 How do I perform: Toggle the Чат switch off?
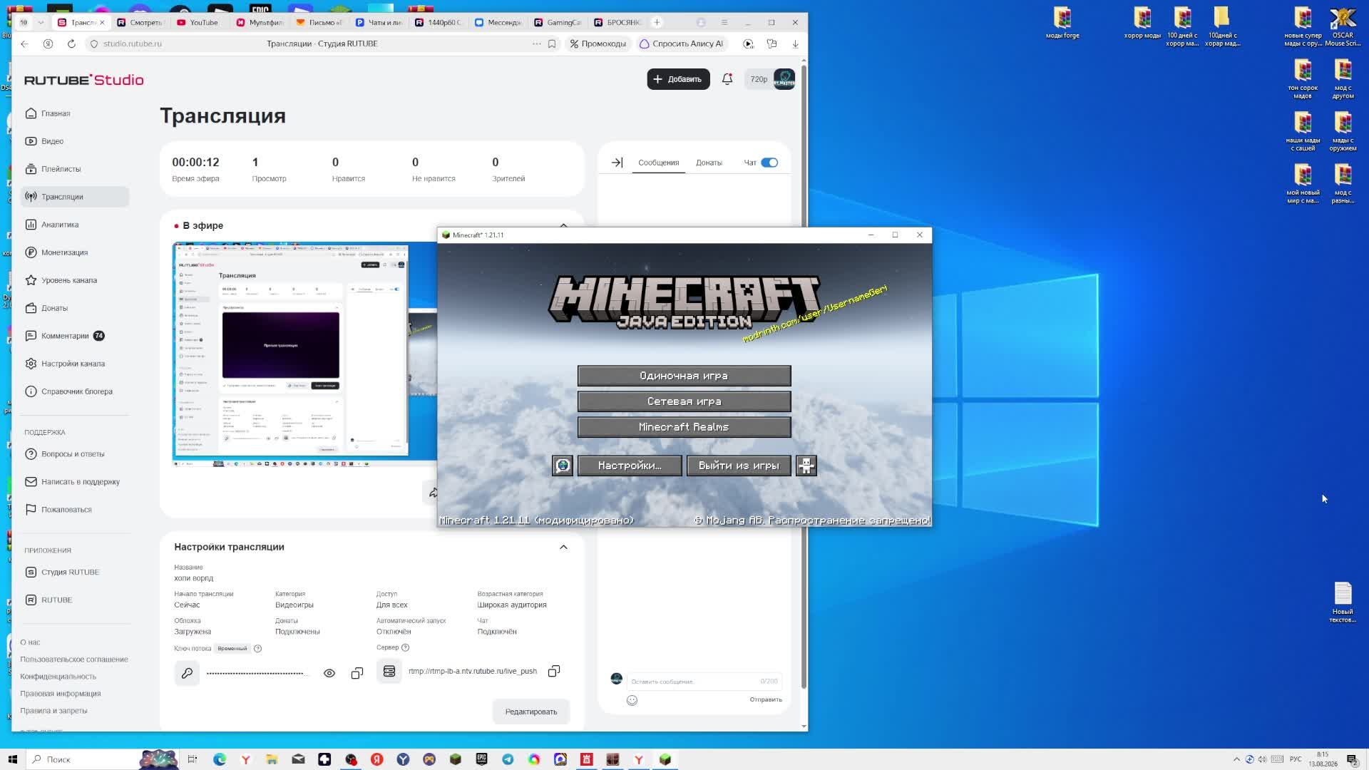click(x=769, y=163)
